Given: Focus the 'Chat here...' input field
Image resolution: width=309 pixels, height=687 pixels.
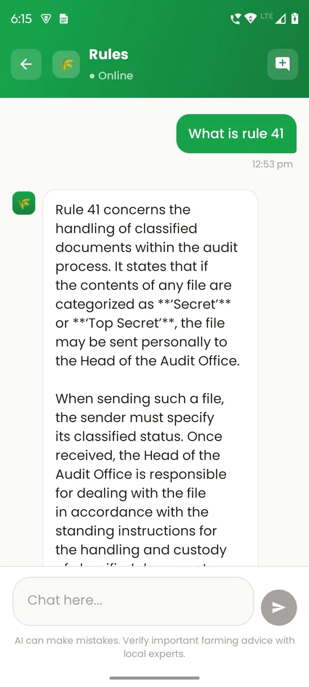Looking at the screenshot, I should tap(133, 601).
